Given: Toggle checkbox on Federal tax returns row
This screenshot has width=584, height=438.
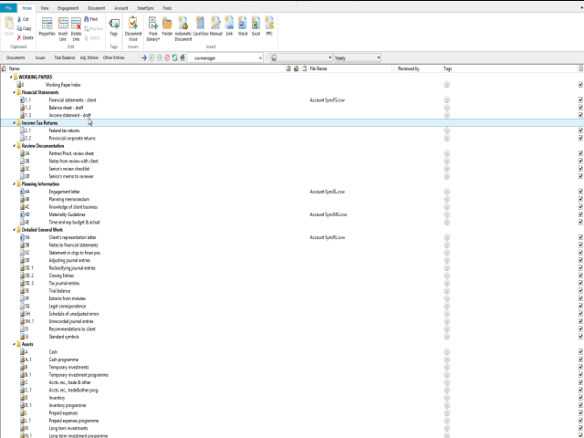Looking at the screenshot, I should [x=580, y=130].
